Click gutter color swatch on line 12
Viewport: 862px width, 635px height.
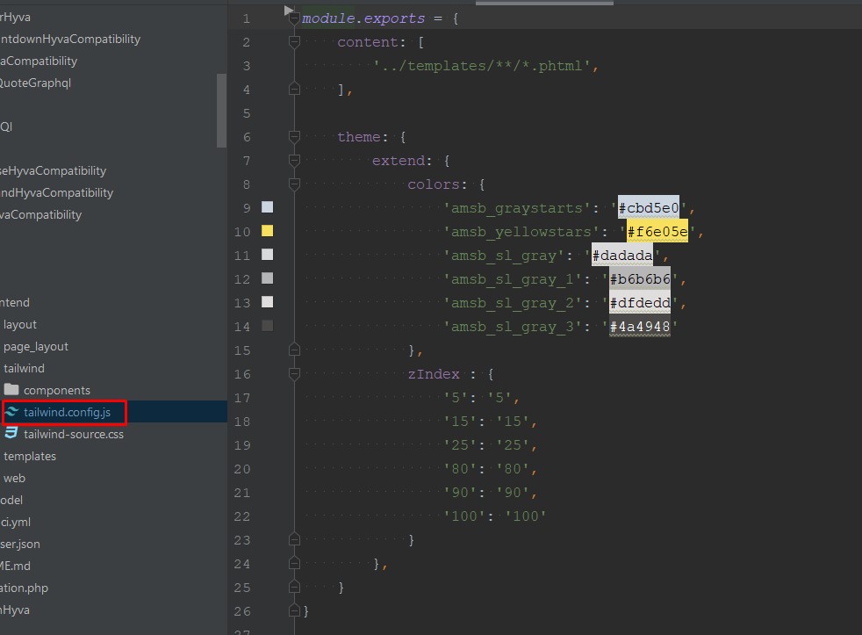267,278
